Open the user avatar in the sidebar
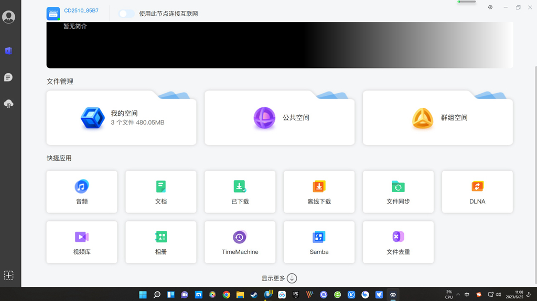Image resolution: width=537 pixels, height=301 pixels. [x=8, y=17]
